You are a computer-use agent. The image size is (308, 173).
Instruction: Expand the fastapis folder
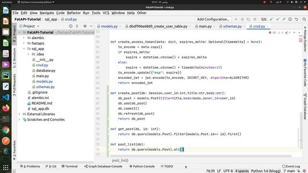24,43
